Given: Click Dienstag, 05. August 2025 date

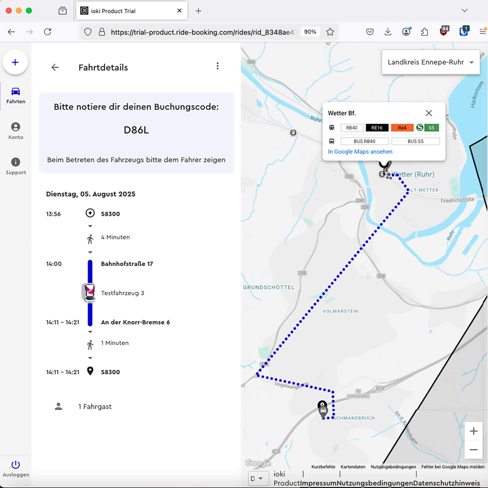Looking at the screenshot, I should click(x=91, y=194).
